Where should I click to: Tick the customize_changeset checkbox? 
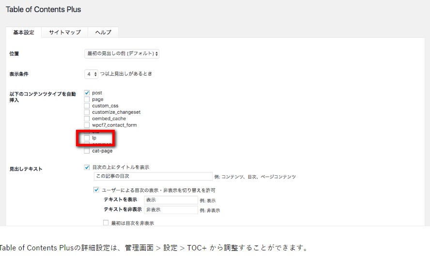pyautogui.click(x=87, y=112)
